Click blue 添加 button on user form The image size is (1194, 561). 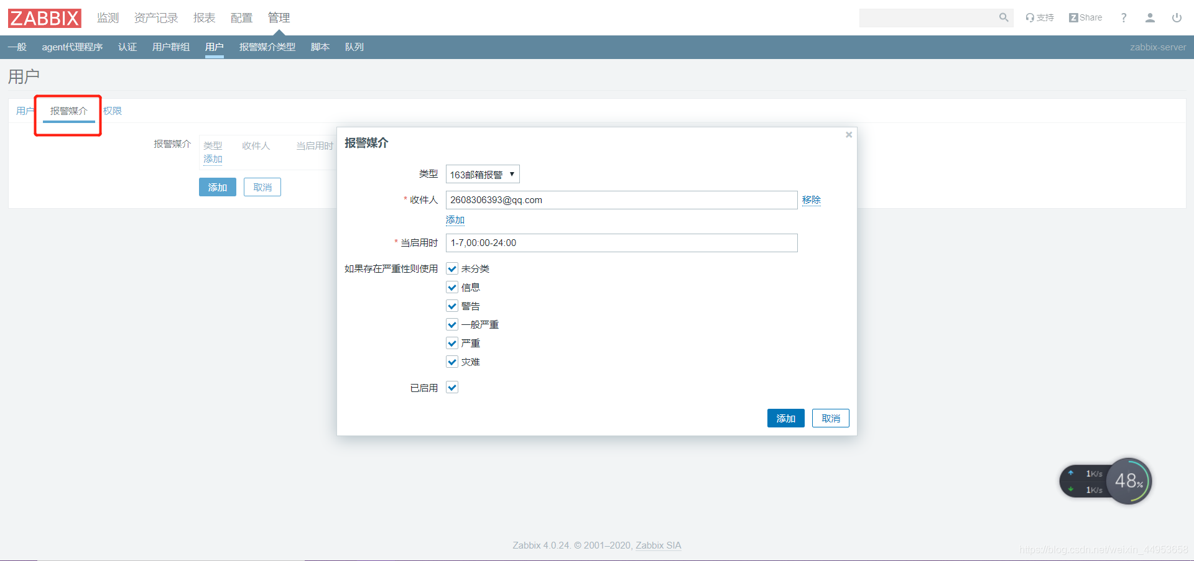coord(218,187)
